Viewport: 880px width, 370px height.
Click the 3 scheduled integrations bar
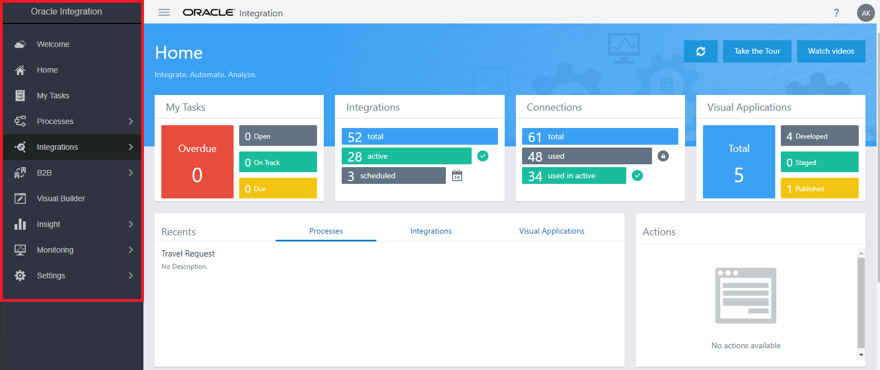394,175
